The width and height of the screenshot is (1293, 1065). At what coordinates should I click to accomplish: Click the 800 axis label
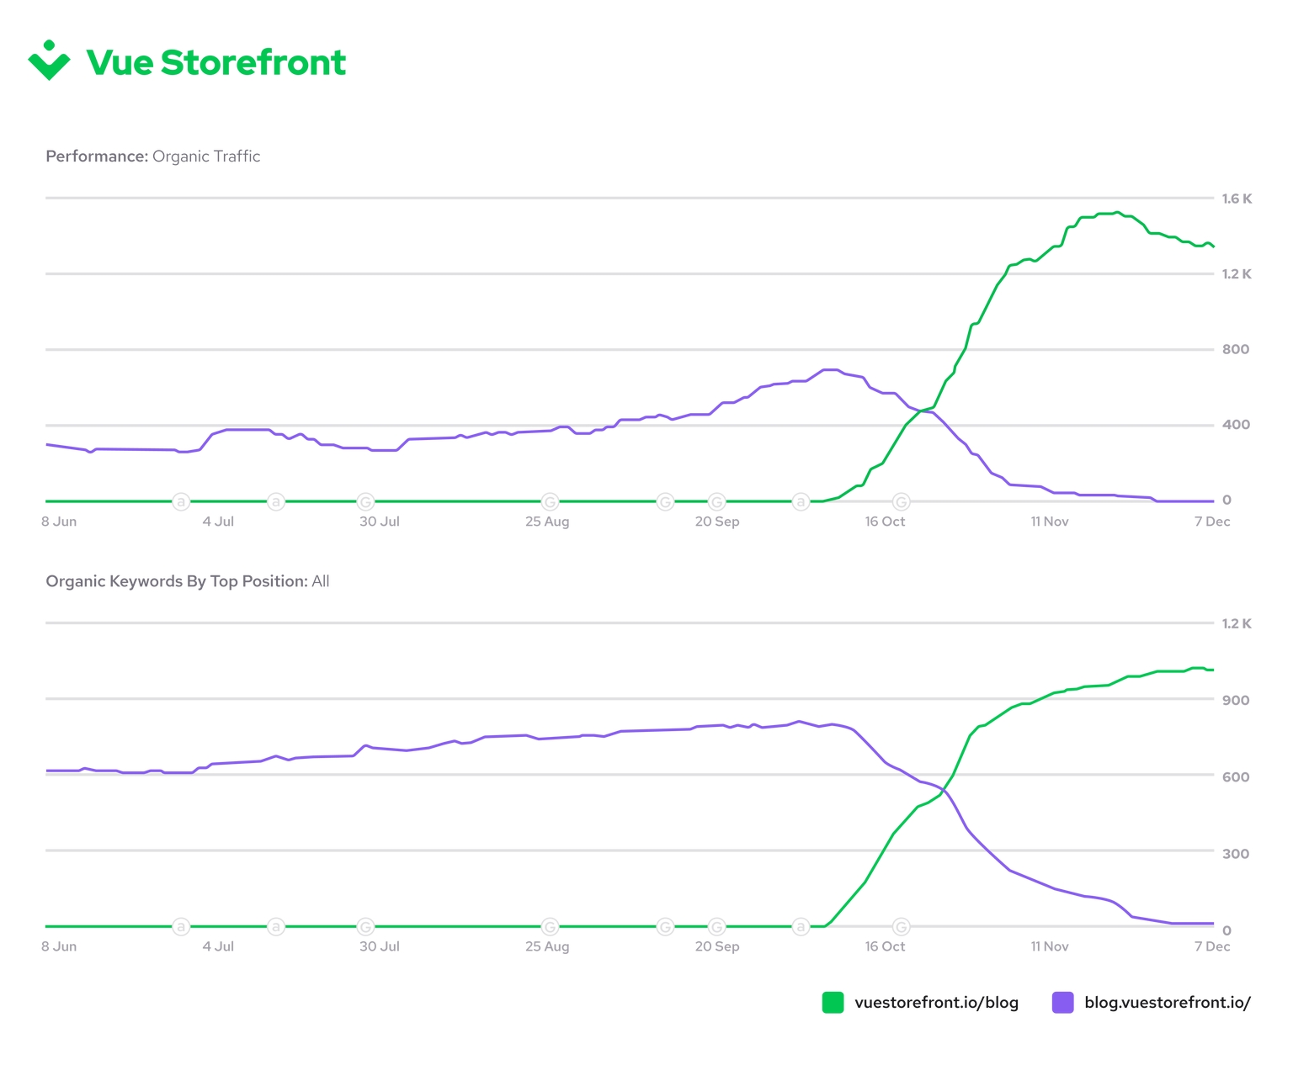(1236, 349)
